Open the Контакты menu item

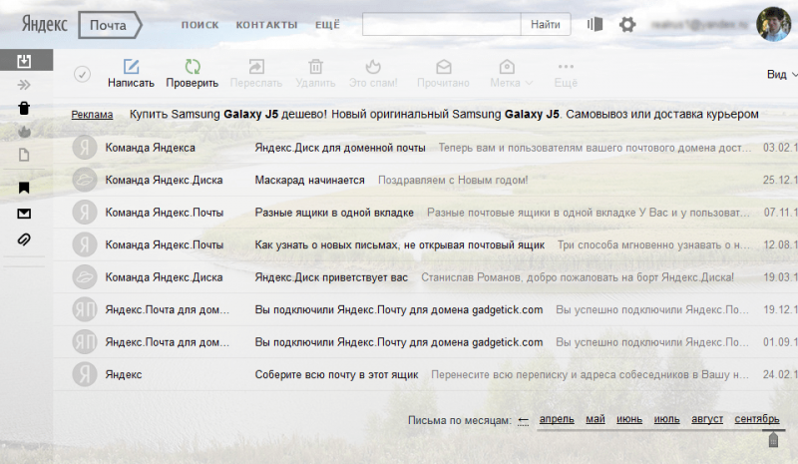pyautogui.click(x=266, y=24)
